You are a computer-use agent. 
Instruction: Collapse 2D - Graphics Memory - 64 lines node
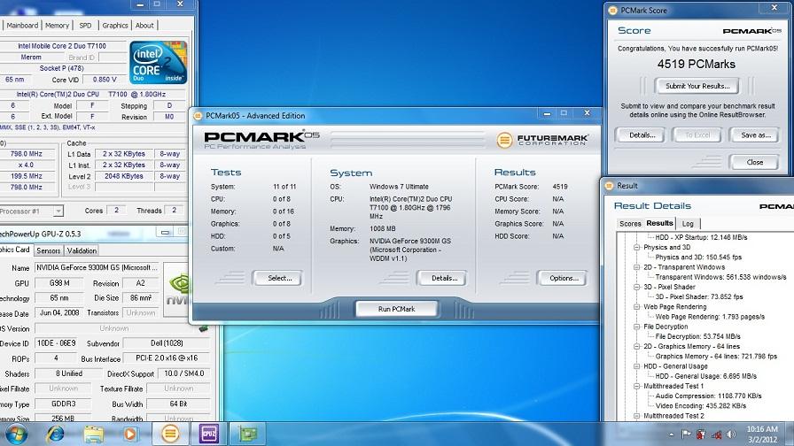click(636, 346)
